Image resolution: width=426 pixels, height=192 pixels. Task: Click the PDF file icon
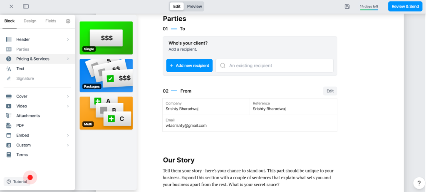pos(9,126)
